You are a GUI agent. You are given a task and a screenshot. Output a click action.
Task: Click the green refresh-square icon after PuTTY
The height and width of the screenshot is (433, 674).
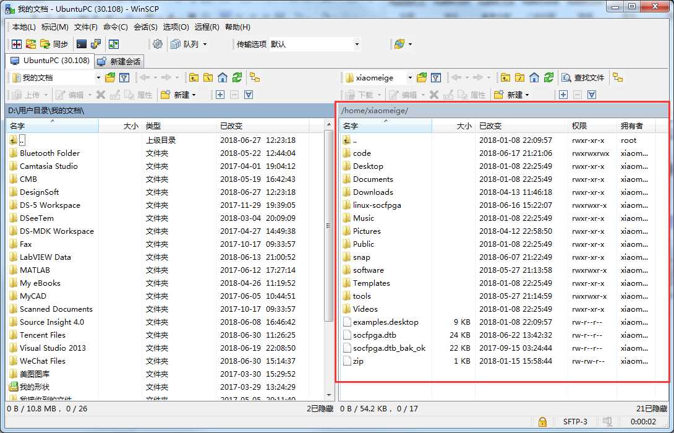click(x=114, y=45)
